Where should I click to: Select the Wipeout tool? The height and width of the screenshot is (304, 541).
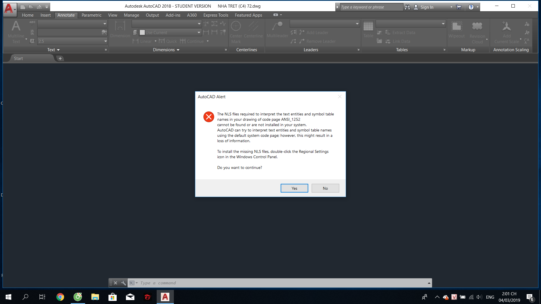pos(456,29)
